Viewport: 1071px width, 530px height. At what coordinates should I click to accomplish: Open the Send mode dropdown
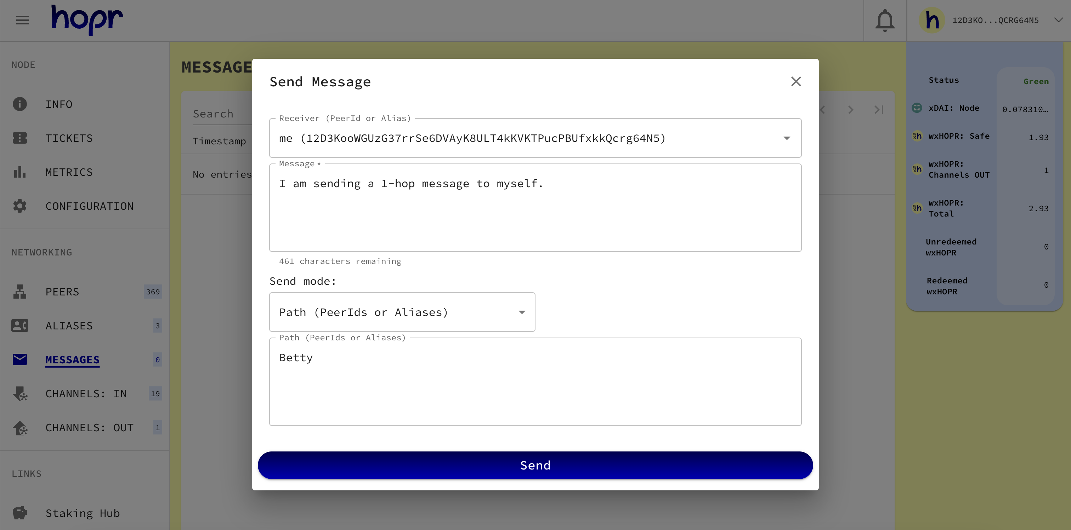(402, 312)
